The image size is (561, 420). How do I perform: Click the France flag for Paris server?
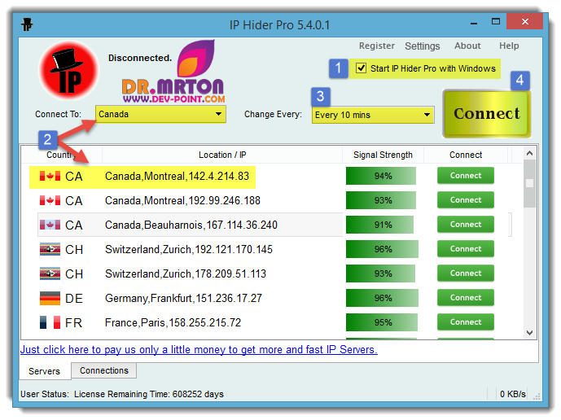pyautogui.click(x=50, y=322)
